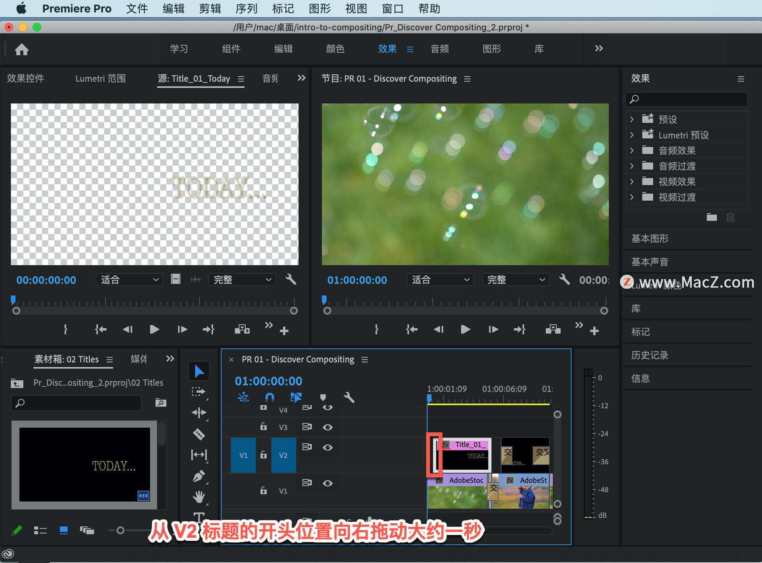The width and height of the screenshot is (762, 563).
Task: Open program monitor zoom 适合 dropdown
Action: coord(440,280)
